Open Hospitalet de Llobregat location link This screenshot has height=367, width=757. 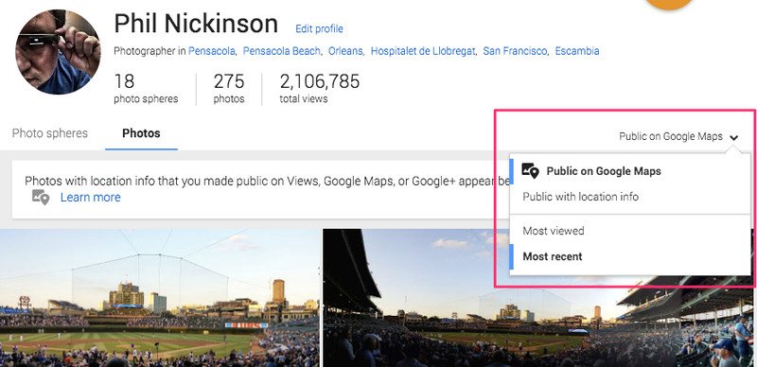tap(422, 51)
